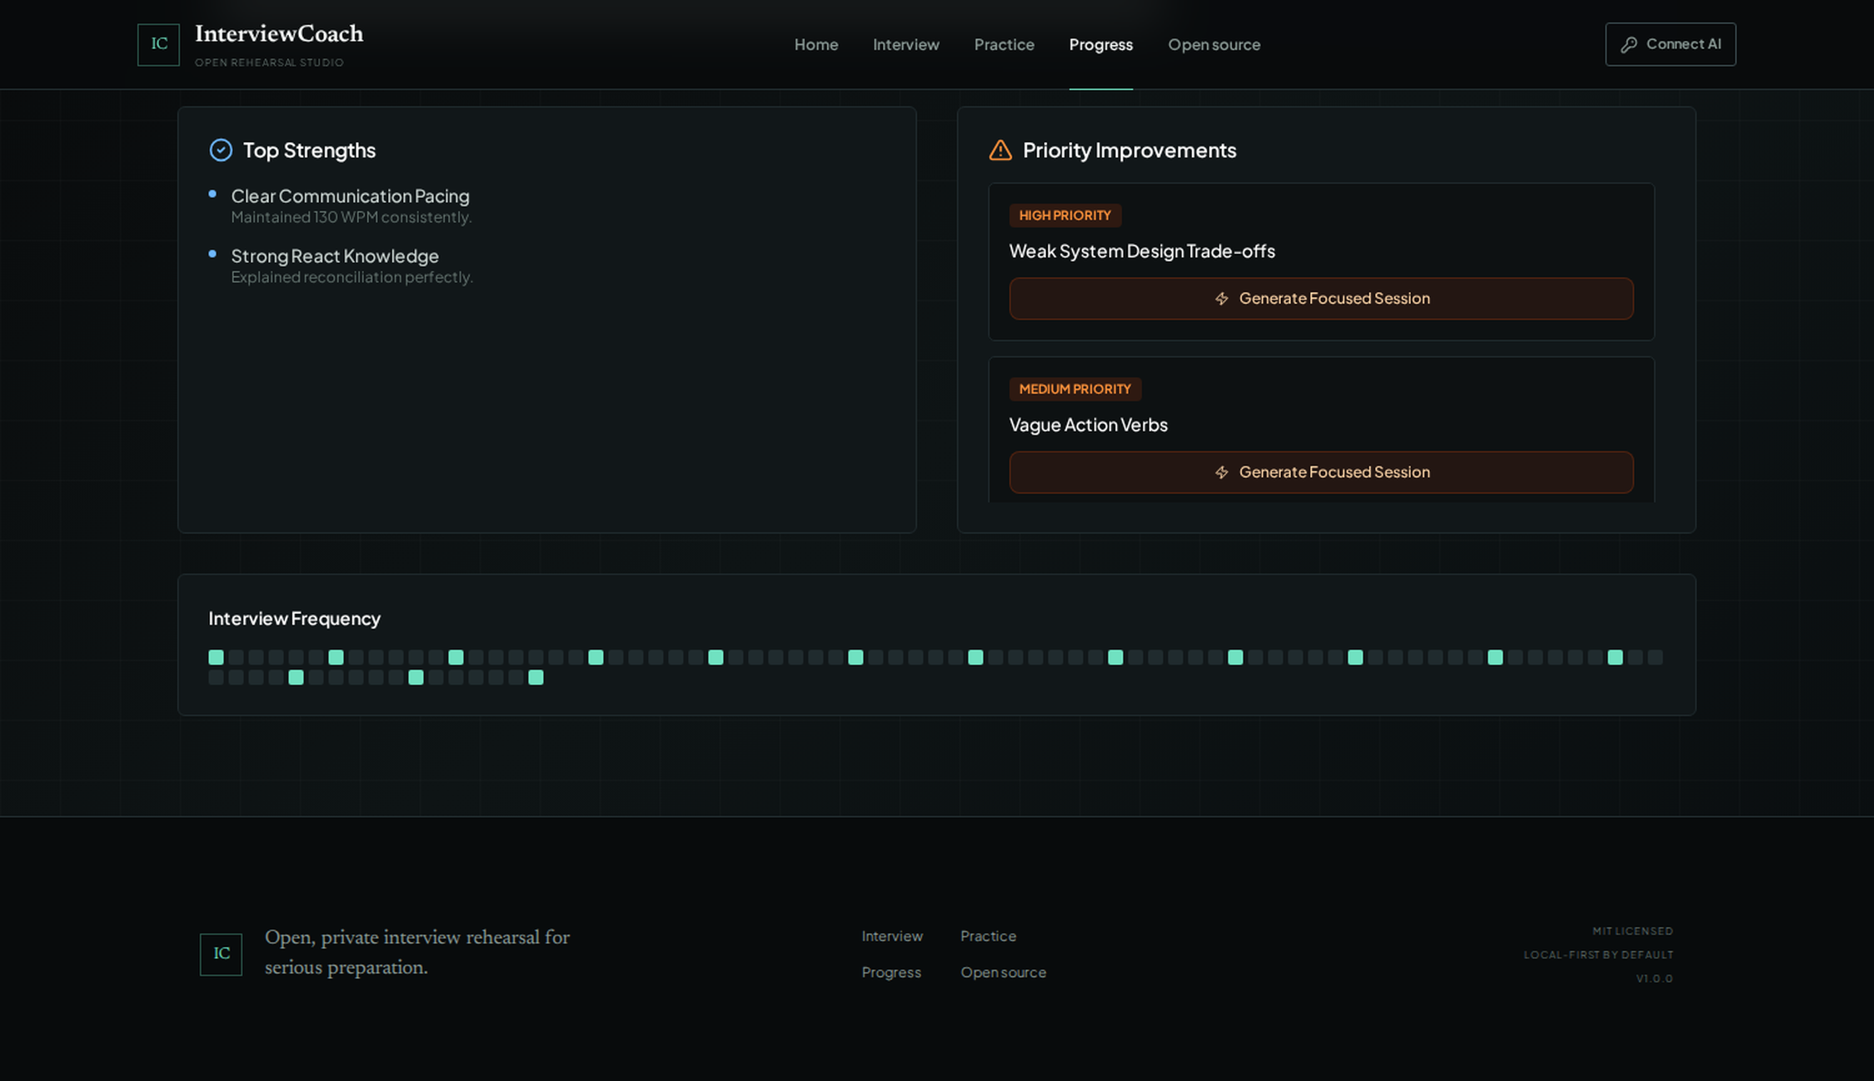Click the MEDIUM PRIORITY badge
Viewport: 1874px width, 1081px height.
coord(1075,389)
